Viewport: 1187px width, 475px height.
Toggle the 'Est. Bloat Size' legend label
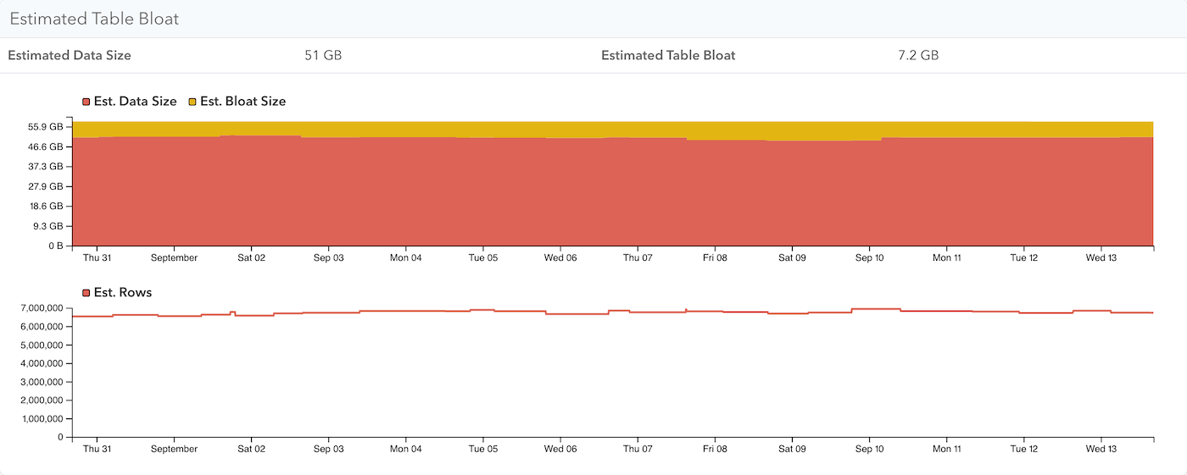pyautogui.click(x=243, y=102)
